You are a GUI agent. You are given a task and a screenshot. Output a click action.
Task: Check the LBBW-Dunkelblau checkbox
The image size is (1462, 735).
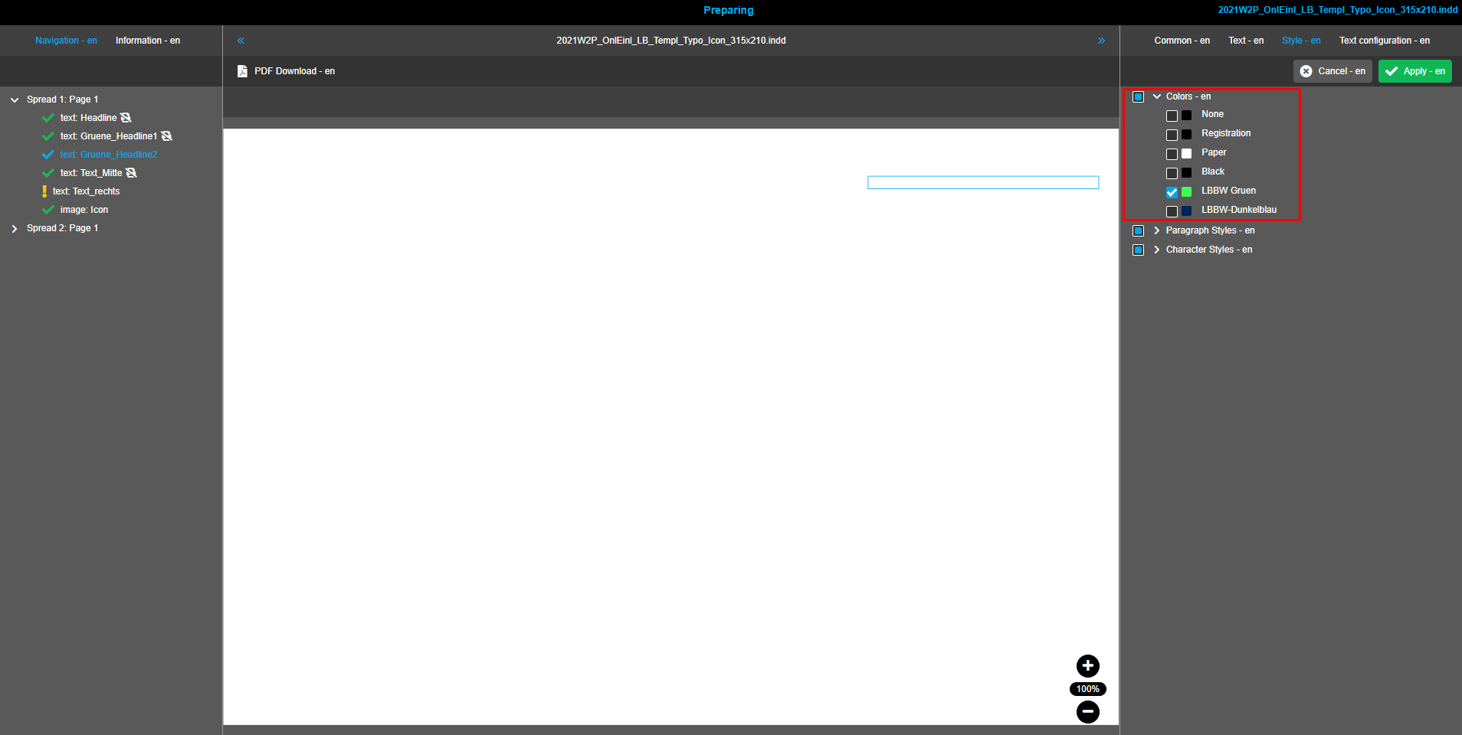(1172, 211)
